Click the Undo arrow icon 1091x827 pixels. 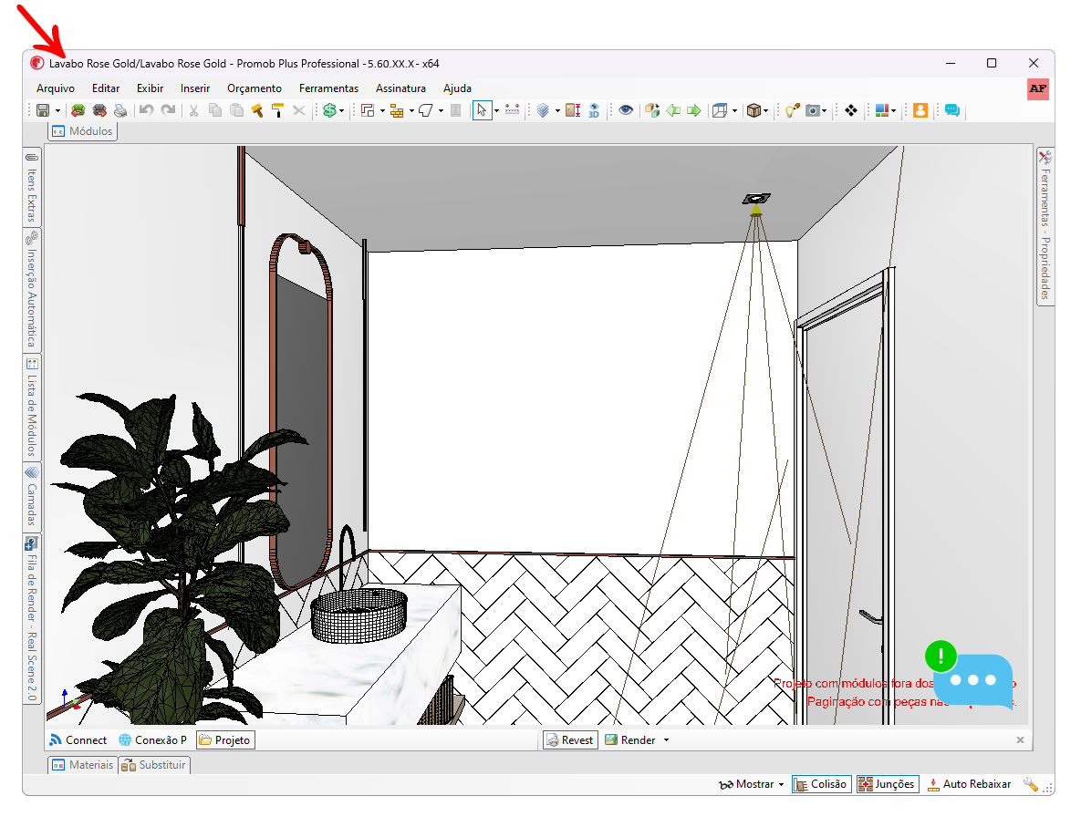click(146, 110)
